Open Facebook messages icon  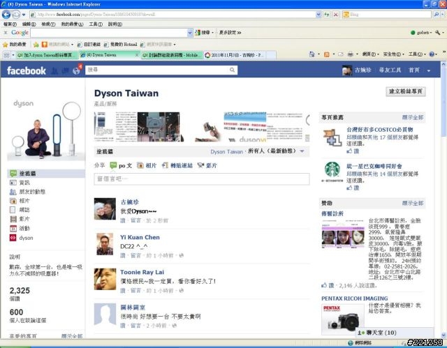[x=65, y=71]
